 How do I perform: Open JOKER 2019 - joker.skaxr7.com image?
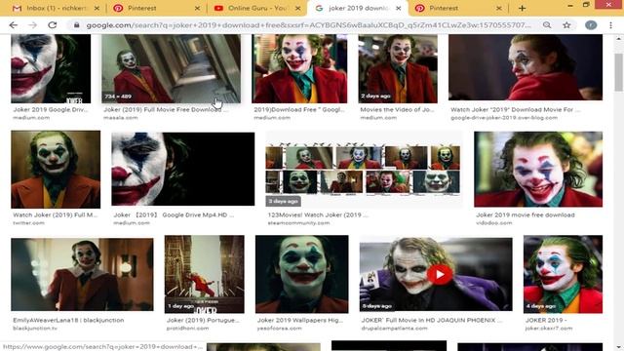coord(563,274)
